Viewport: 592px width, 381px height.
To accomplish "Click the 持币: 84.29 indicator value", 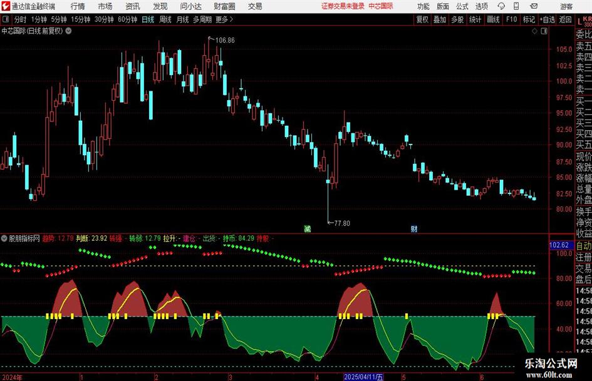I will [x=239, y=238].
